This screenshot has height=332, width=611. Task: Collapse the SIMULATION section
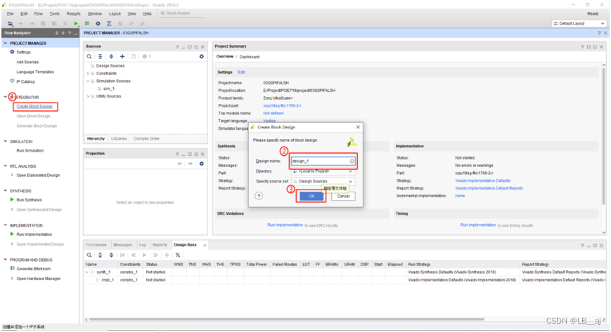6,142
